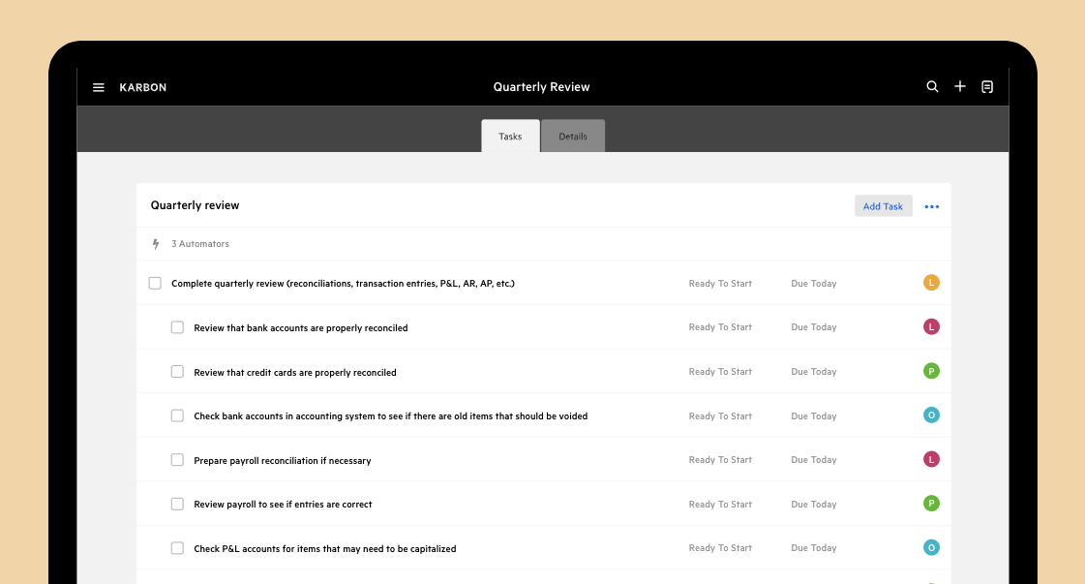Click the lightning bolt Automators icon
1085x584 pixels.
point(156,244)
